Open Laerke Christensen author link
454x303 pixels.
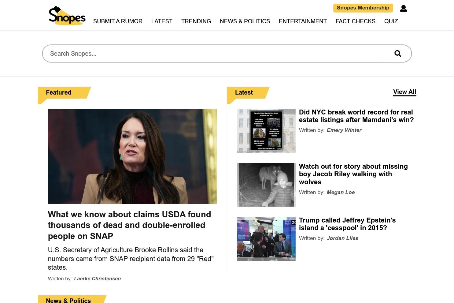pyautogui.click(x=97, y=279)
